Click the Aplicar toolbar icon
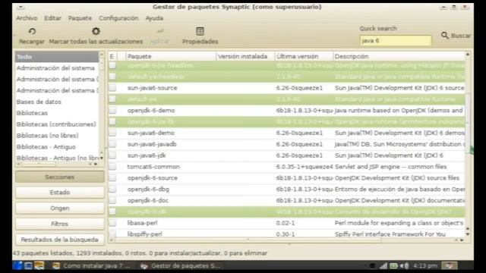486x273 pixels. click(160, 31)
